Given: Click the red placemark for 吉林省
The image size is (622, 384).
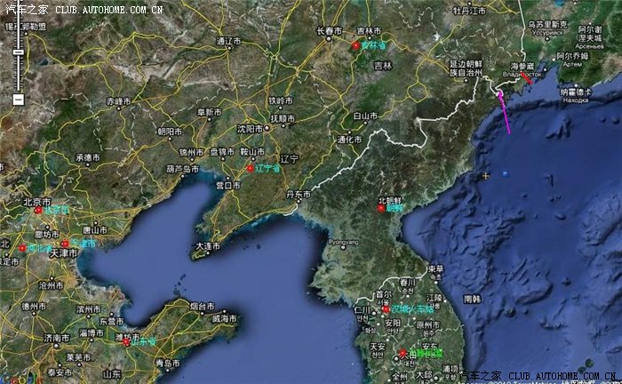Looking at the screenshot, I should click(355, 45).
